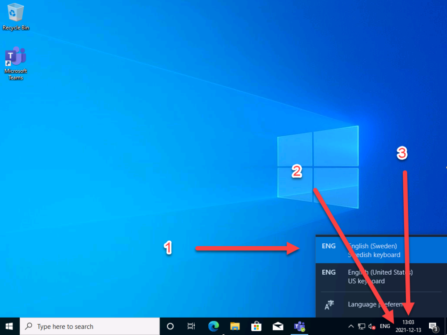Select English (Sweden) Swedish keyboard
The image size is (447, 335).
coord(381,250)
